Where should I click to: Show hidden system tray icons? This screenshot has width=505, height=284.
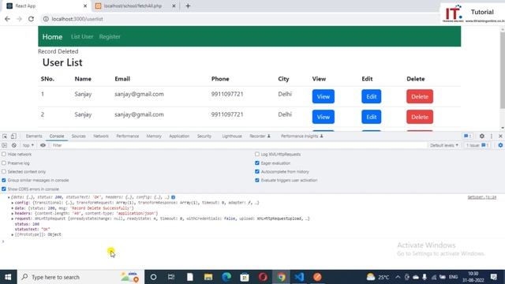pyautogui.click(x=398, y=277)
